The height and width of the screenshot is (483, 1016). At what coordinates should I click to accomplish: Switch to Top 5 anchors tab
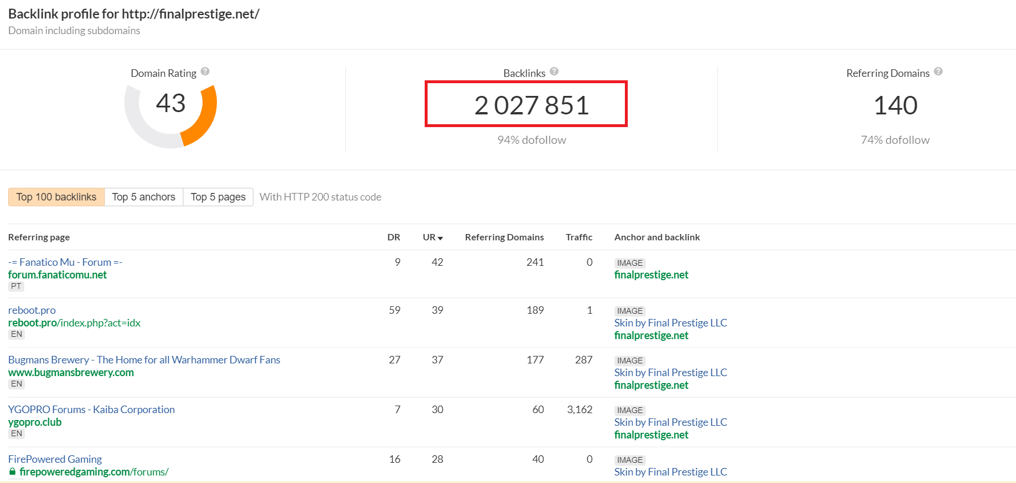(x=143, y=197)
